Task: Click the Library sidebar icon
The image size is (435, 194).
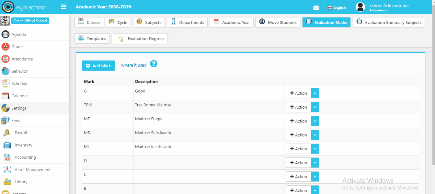Action: click(x=7, y=182)
